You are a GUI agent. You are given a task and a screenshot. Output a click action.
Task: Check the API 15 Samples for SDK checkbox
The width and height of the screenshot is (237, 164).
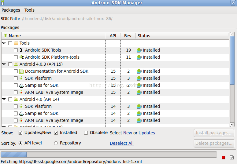point(16,85)
